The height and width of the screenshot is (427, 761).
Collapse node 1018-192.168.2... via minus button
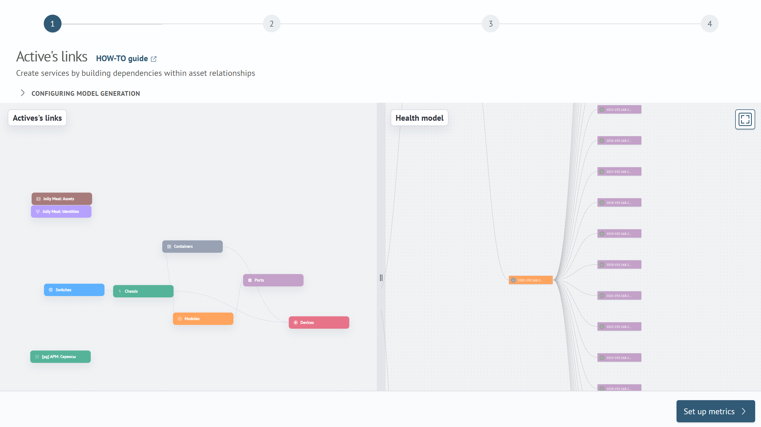coord(602,203)
